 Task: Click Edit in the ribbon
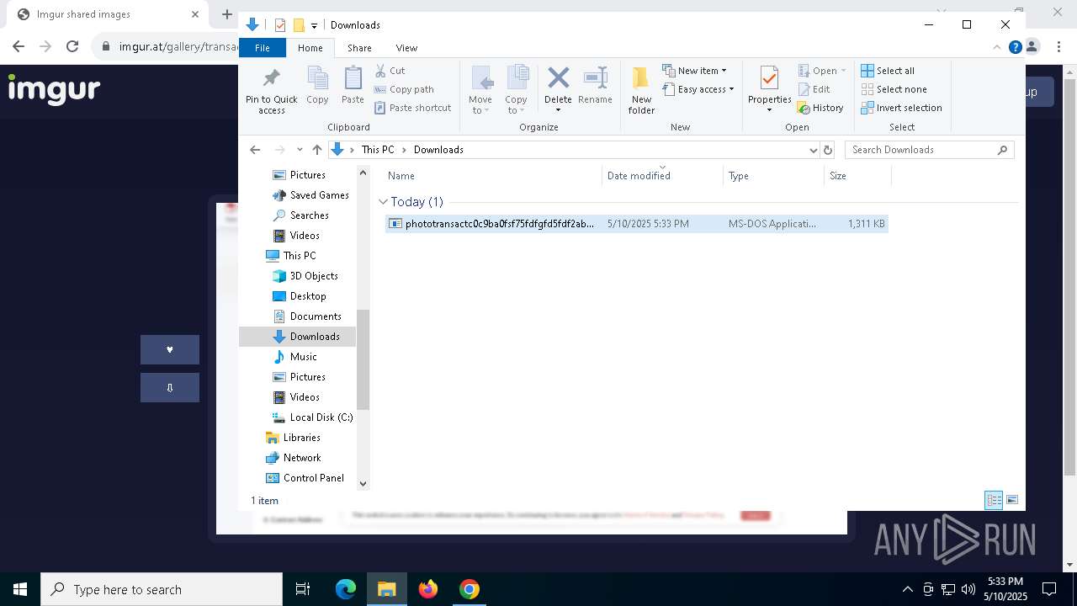click(x=814, y=89)
